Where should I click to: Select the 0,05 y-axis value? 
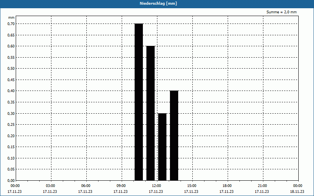point(11,169)
